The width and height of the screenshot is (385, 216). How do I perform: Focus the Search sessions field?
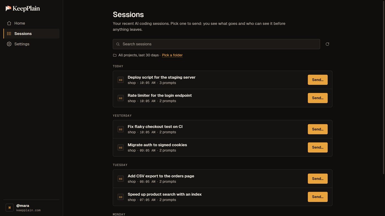(216, 44)
